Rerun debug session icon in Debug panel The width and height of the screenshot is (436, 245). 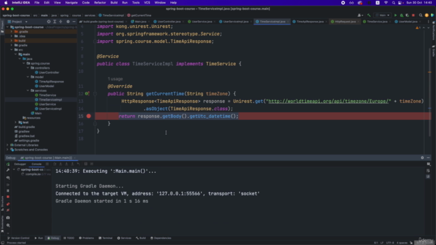(x=8, y=164)
